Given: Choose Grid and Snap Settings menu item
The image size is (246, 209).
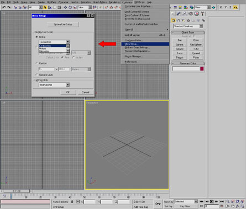Looking at the screenshot, I should [x=145, y=47].
